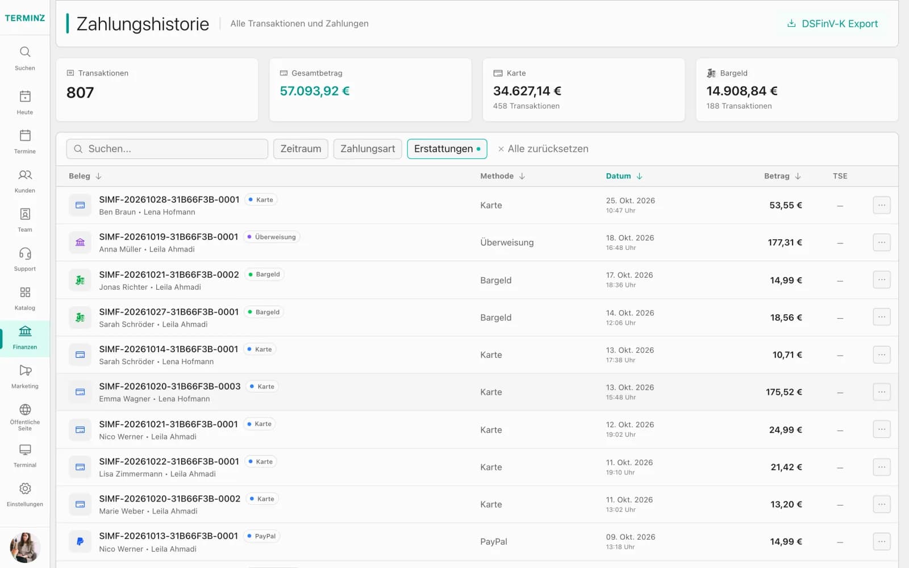Open actions menu for SIMF-20261013-31B66F3B-0001

881,542
